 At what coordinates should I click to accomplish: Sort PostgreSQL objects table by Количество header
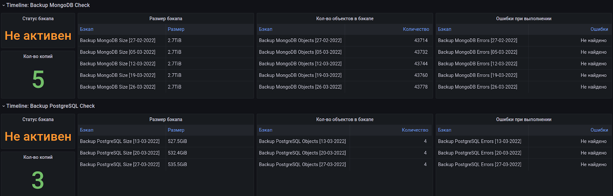pyautogui.click(x=415, y=130)
